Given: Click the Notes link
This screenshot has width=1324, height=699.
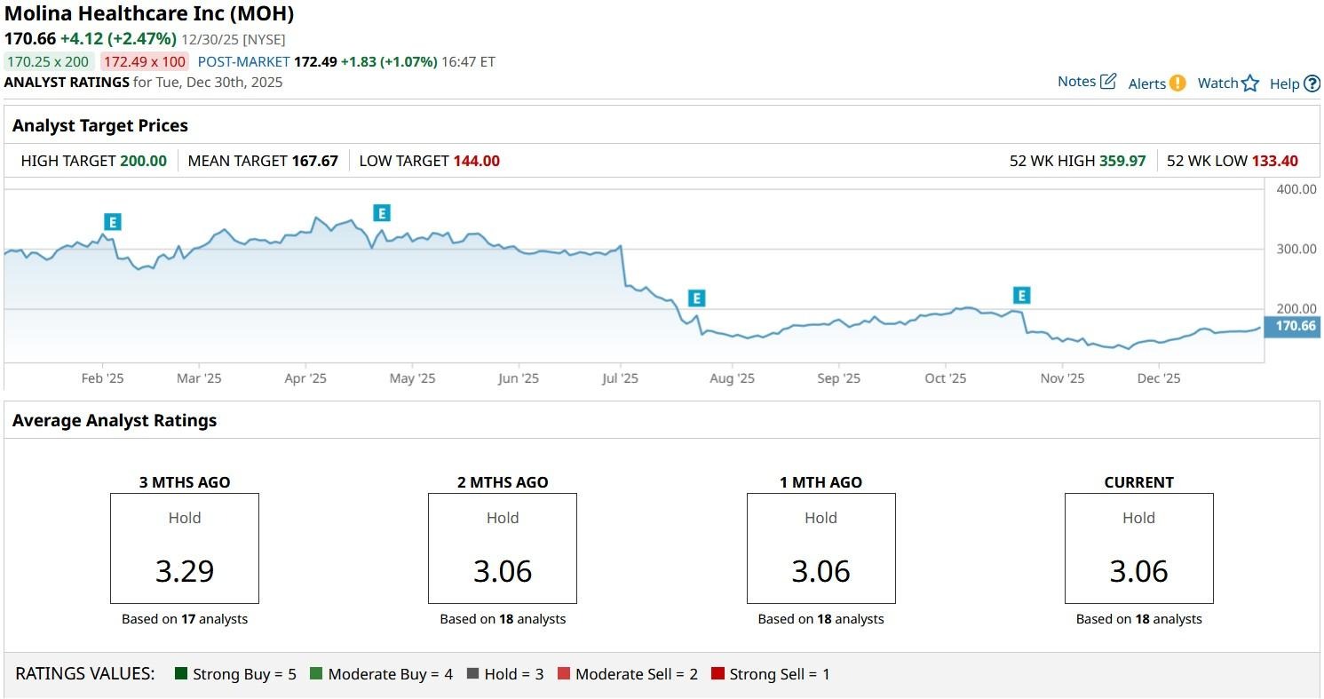Looking at the screenshot, I should 1076,82.
